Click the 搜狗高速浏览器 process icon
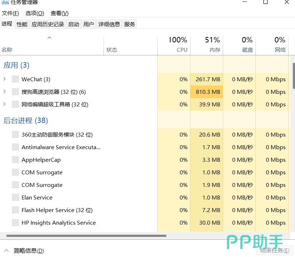295x257 pixels. click(15, 92)
